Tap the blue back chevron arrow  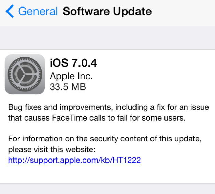10,12
